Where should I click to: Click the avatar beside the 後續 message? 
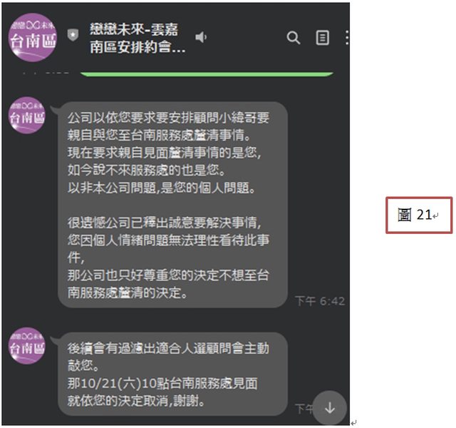[27, 345]
